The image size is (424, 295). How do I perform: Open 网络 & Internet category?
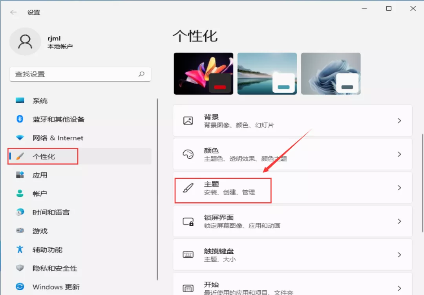[x=80, y=138]
